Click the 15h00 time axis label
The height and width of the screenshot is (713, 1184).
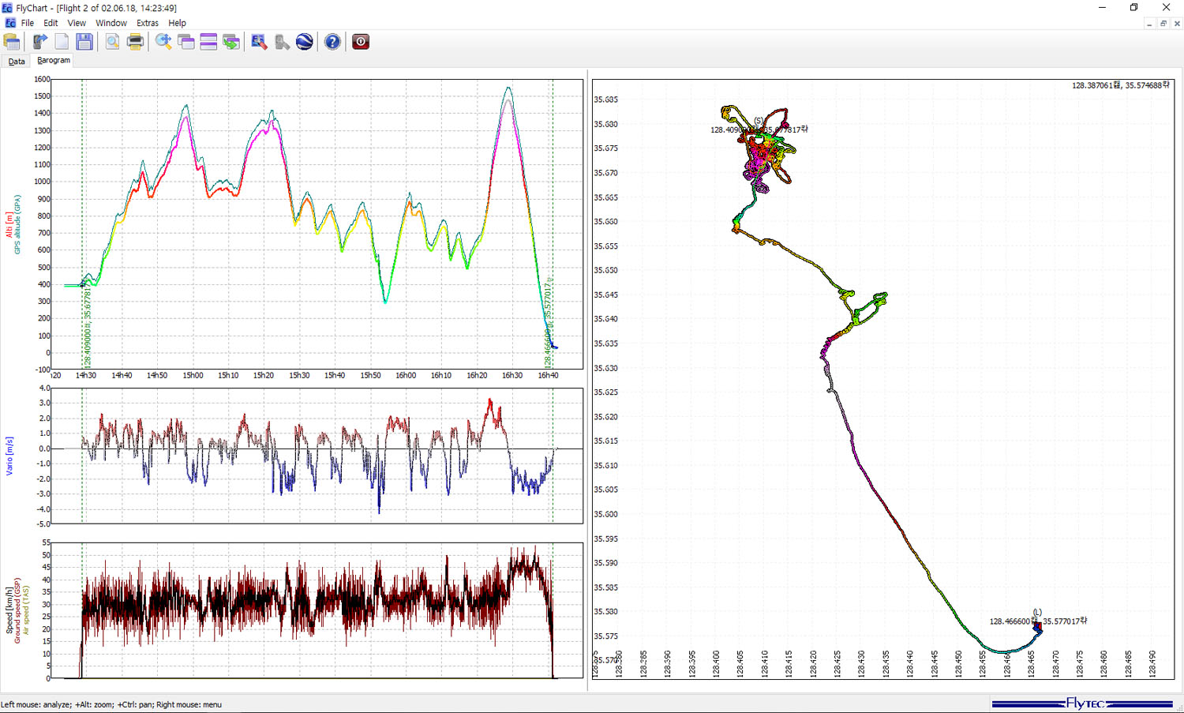(193, 375)
